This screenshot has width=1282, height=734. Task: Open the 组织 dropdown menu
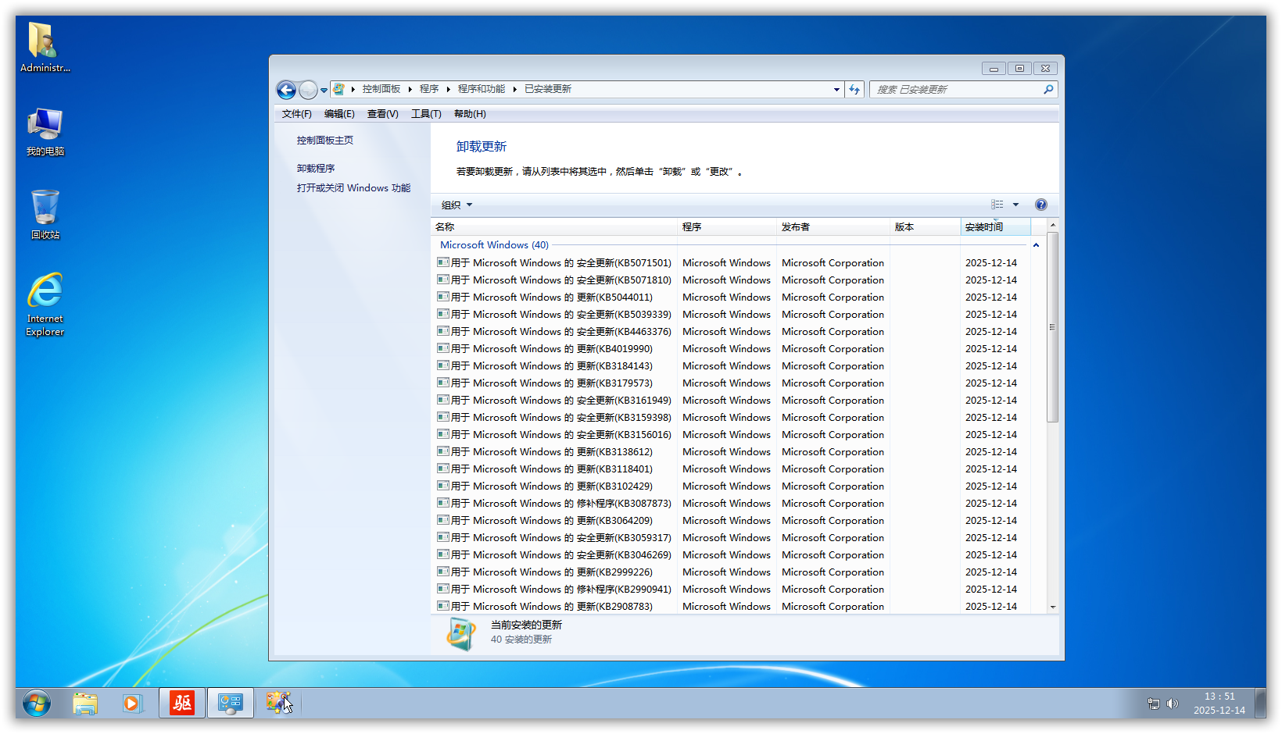pyautogui.click(x=457, y=205)
